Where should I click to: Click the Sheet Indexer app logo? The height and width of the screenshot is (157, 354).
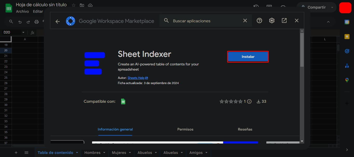tap(95, 63)
